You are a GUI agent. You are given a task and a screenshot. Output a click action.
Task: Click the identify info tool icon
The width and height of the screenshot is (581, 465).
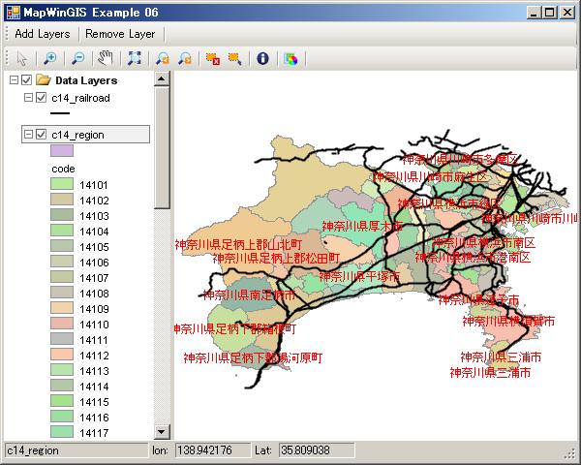coord(261,58)
